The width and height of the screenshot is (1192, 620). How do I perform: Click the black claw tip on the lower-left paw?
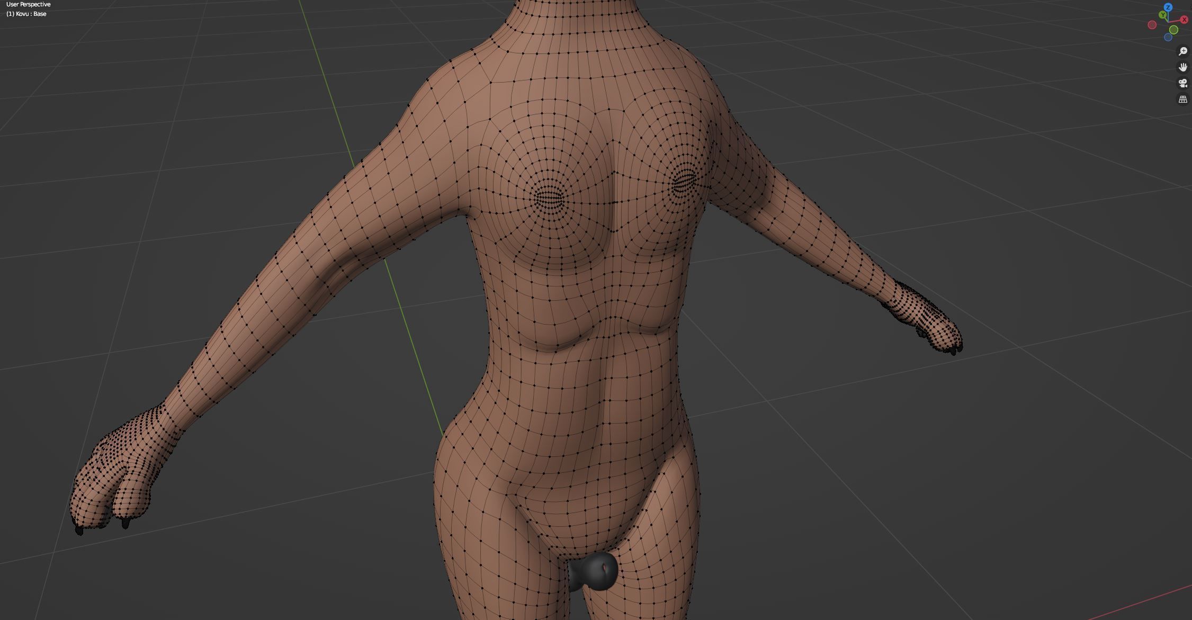click(79, 530)
